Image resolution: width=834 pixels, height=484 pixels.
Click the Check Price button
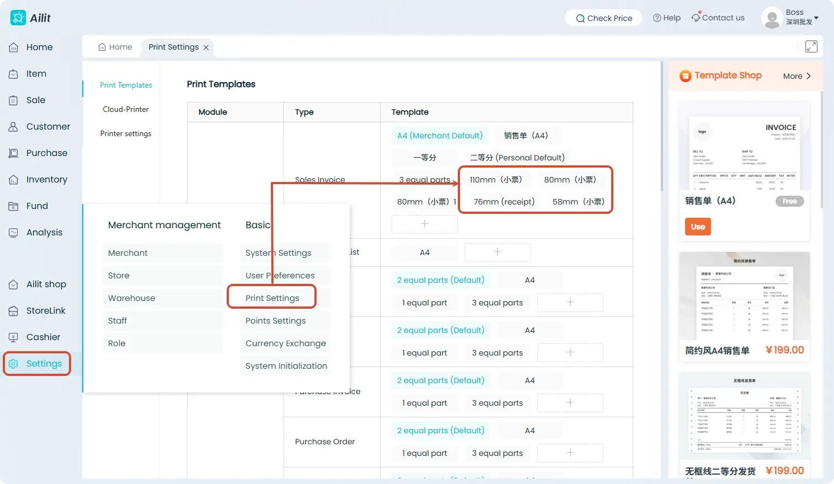point(604,18)
